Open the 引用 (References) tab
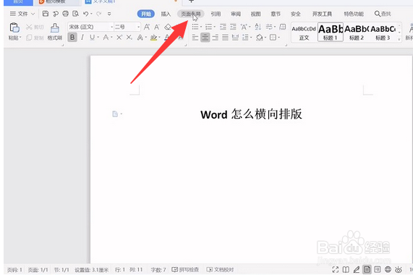The image size is (413, 275). pyautogui.click(x=216, y=14)
